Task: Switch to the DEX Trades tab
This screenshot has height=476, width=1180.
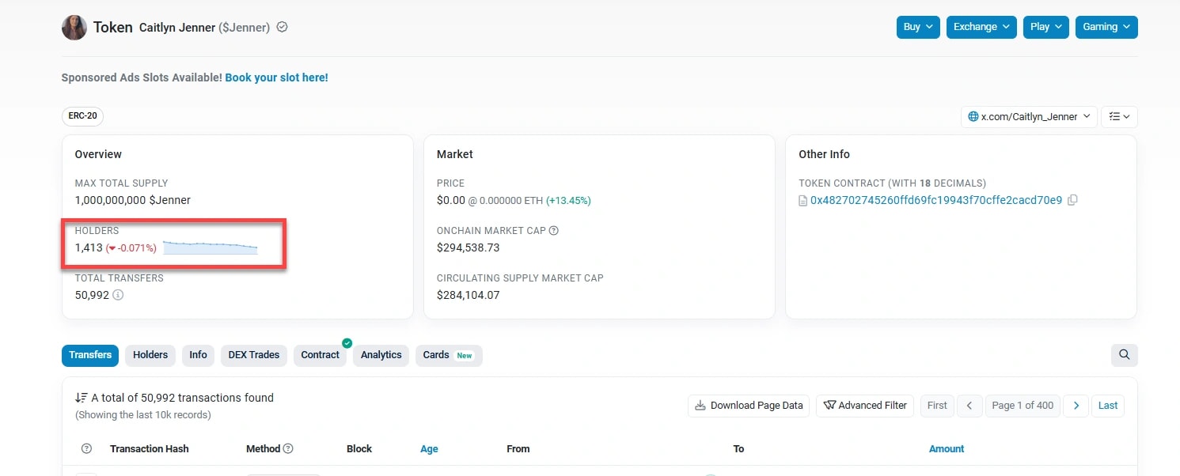Action: click(253, 355)
